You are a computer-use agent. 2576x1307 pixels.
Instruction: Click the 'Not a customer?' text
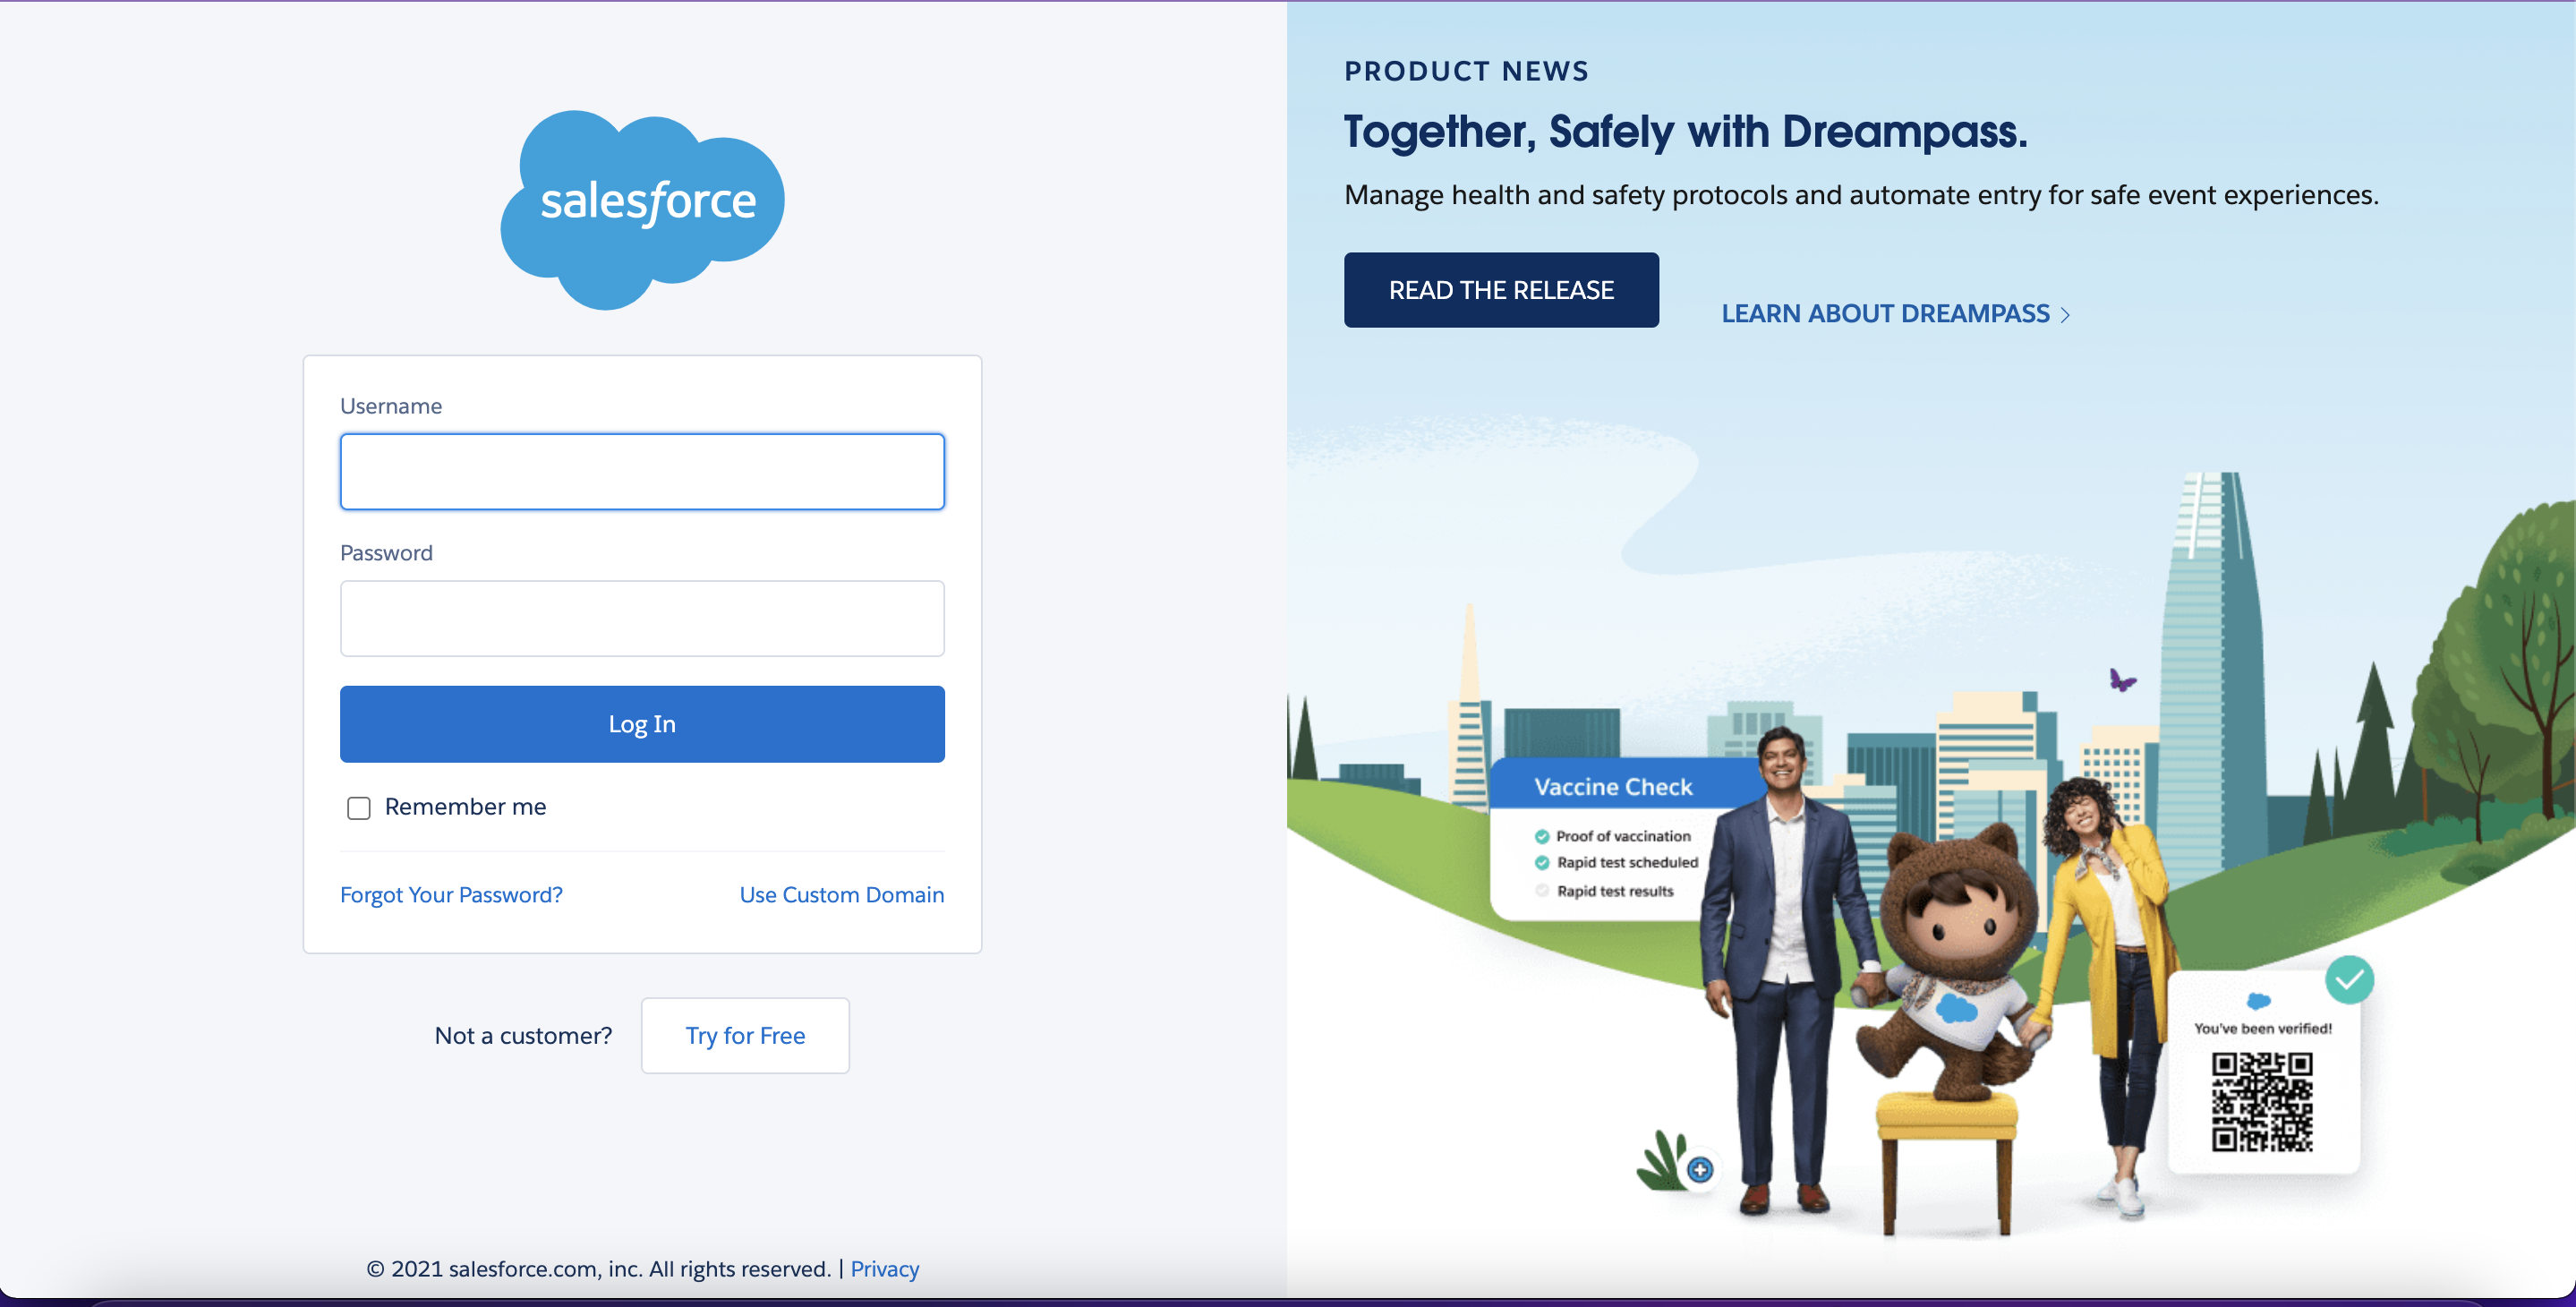(x=523, y=1035)
